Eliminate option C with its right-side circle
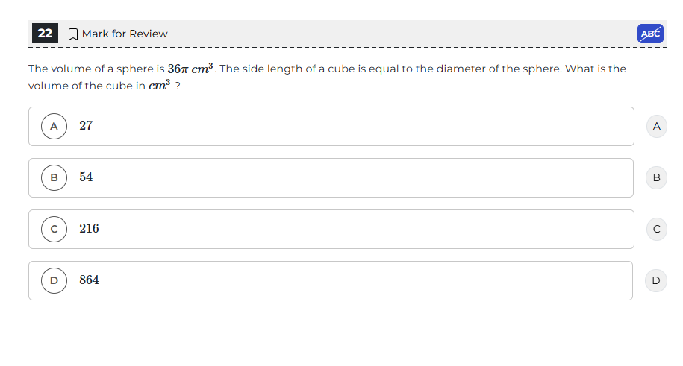 tap(656, 229)
